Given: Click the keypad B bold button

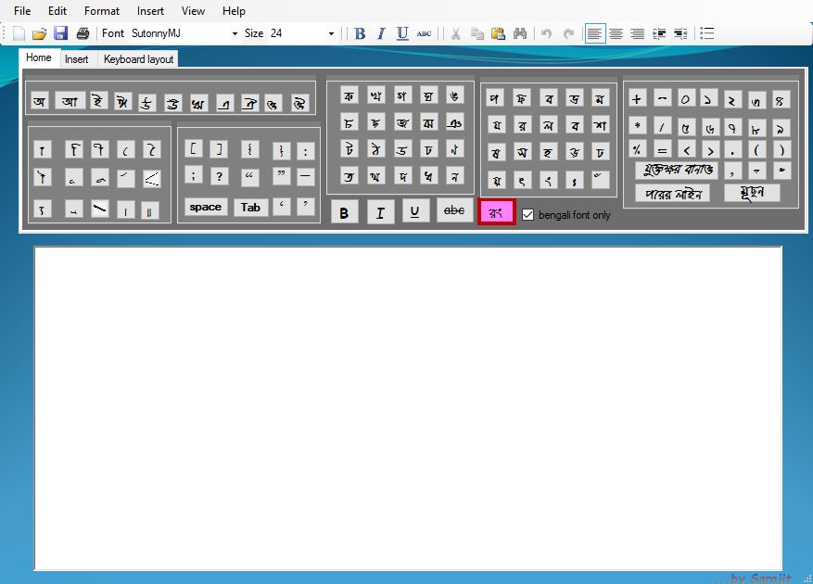Looking at the screenshot, I should click(344, 212).
